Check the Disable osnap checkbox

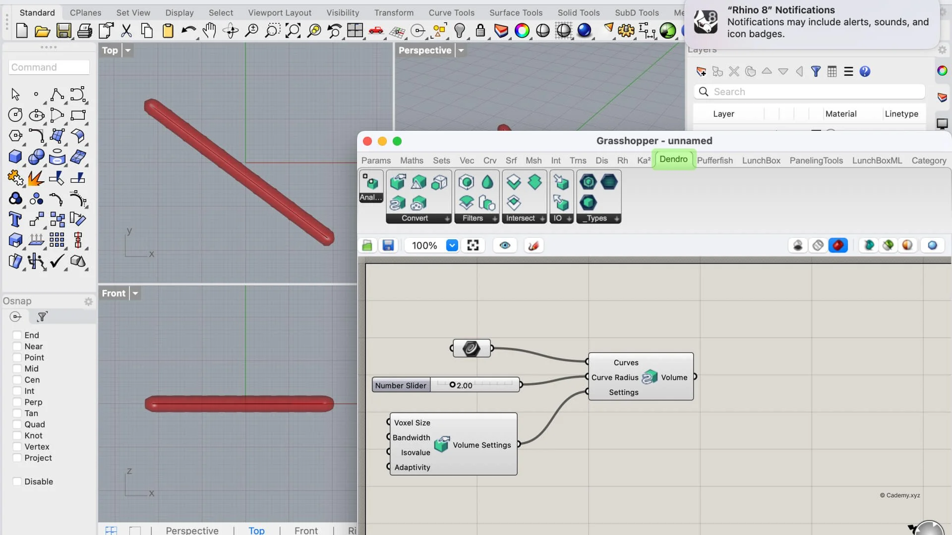(17, 481)
